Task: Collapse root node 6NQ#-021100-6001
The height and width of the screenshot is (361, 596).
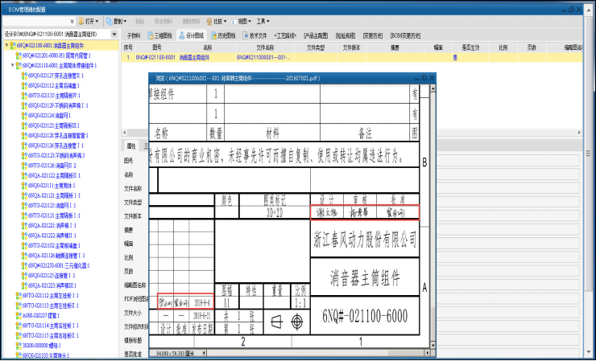Action: coord(6,45)
